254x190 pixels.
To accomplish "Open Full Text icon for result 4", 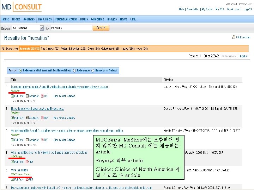I will coord(12,161).
